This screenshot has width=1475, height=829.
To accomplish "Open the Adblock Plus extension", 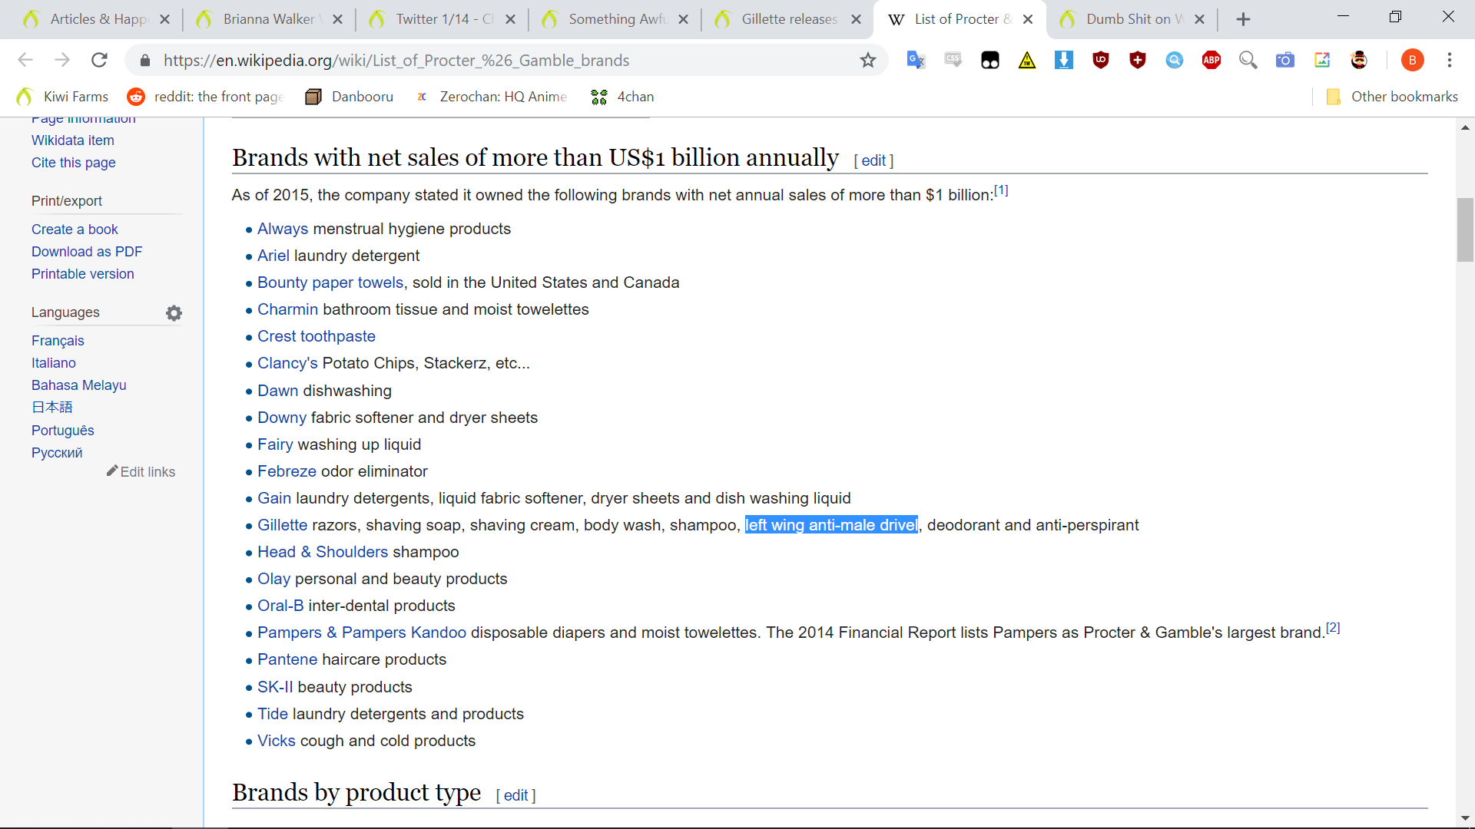I will 1211,60.
